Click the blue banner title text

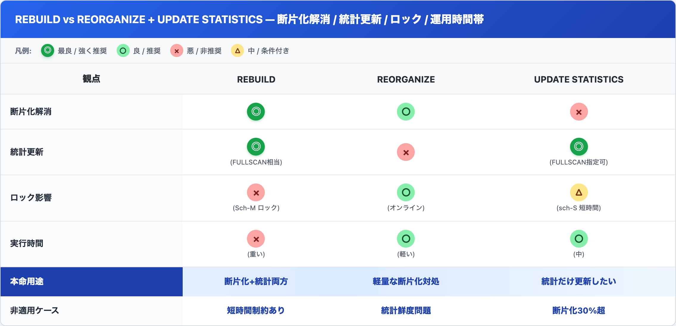click(249, 19)
